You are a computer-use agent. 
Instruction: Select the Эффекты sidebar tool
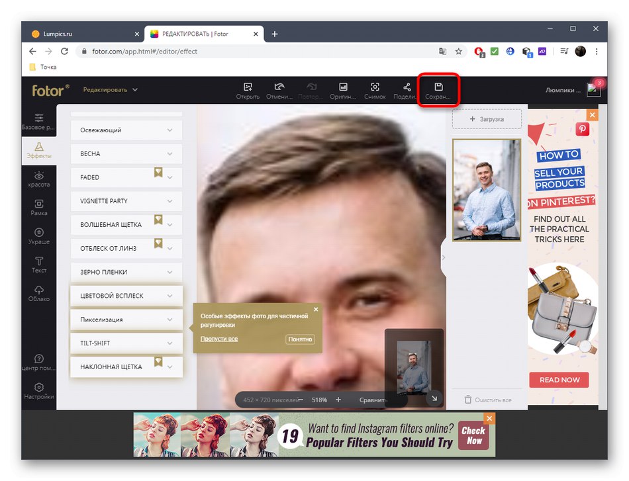coord(39,150)
